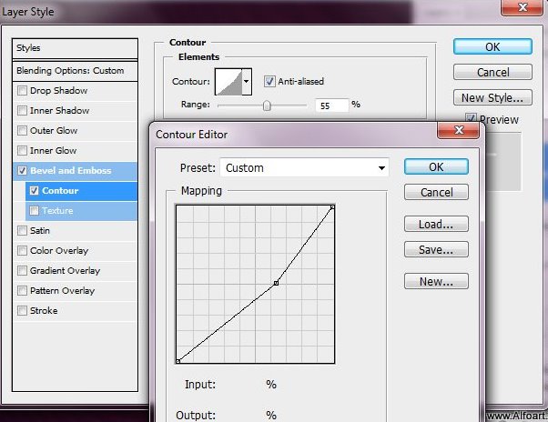
Task: Select the top-right curve endpoint
Action: (332, 207)
